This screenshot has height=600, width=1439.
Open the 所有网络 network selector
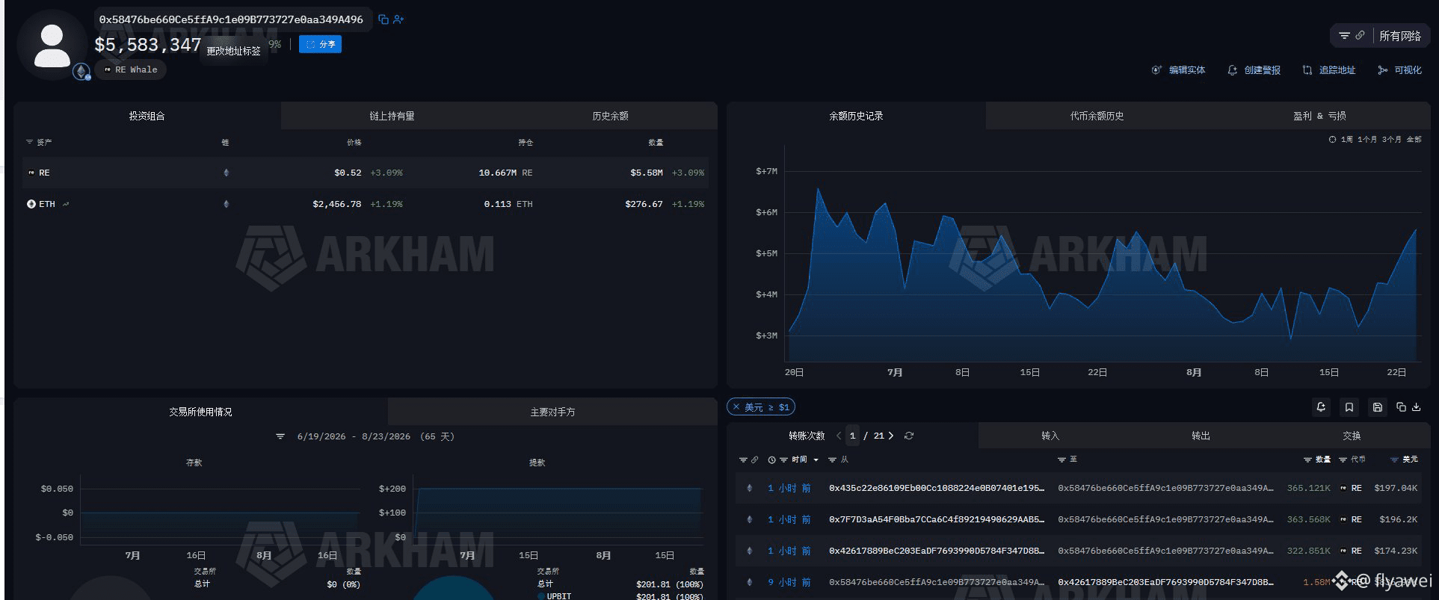tap(1400, 35)
